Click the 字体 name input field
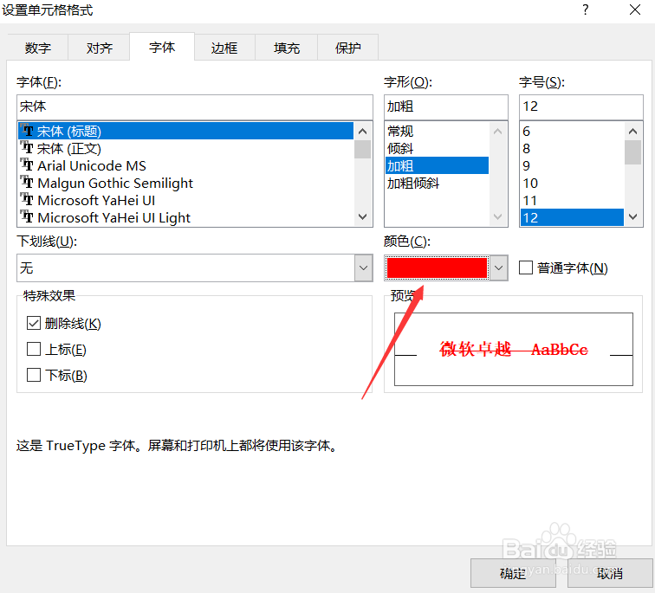Viewport: 655px width, 593px height. coord(195,106)
